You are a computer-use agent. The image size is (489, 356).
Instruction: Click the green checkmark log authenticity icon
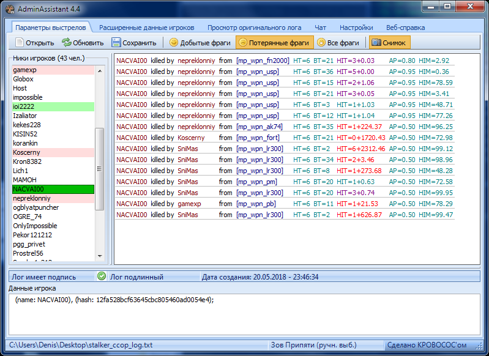[x=102, y=276]
